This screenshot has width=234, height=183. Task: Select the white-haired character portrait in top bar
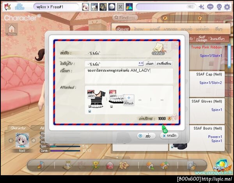[85, 7]
